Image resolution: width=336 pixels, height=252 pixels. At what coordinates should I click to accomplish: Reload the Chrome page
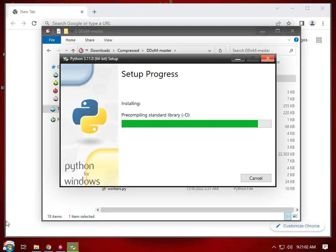[x=34, y=23]
